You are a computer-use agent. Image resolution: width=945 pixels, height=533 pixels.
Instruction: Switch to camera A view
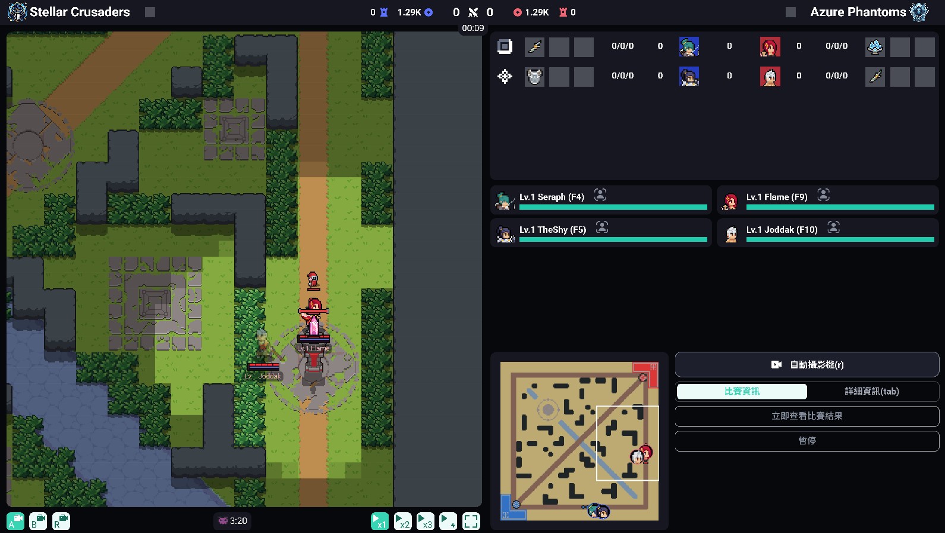click(x=15, y=521)
